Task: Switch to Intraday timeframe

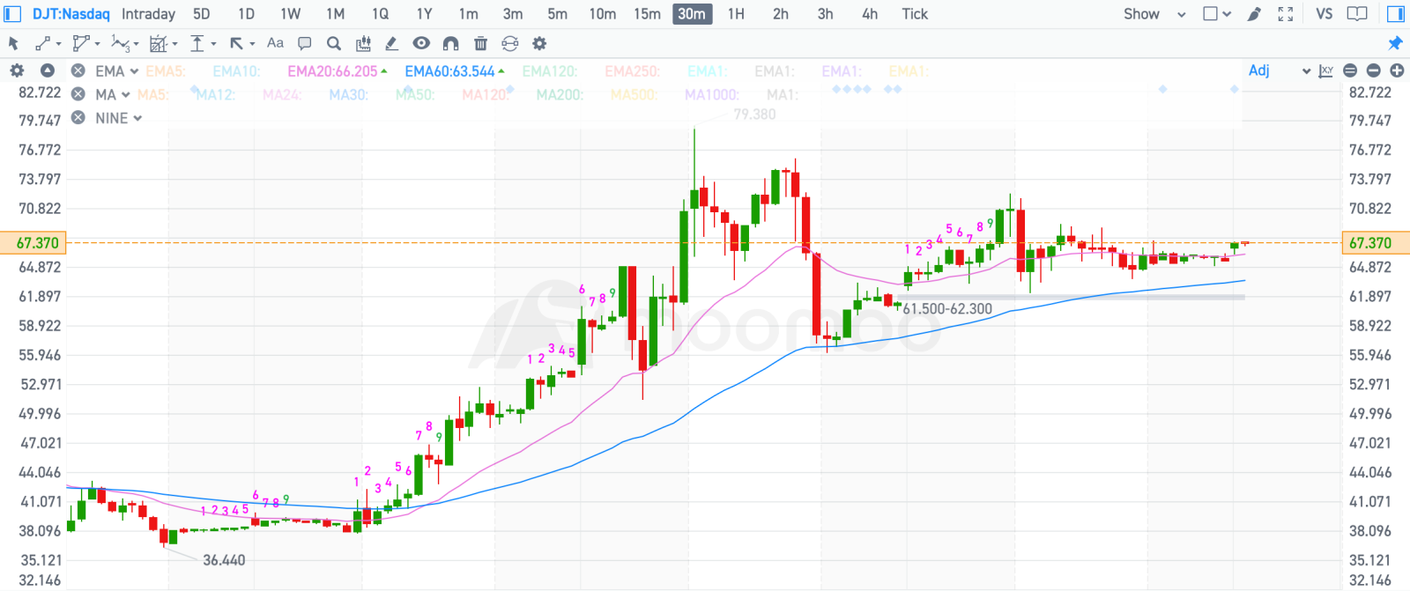Action: pos(148,14)
